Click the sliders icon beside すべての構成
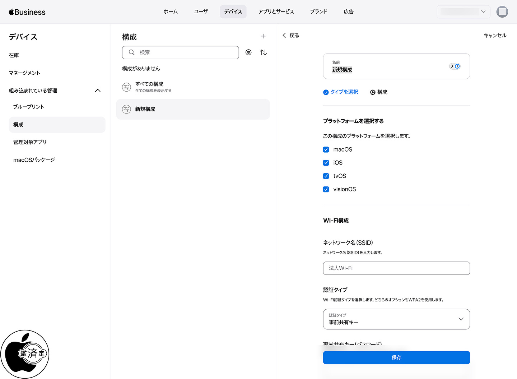 coord(127,87)
